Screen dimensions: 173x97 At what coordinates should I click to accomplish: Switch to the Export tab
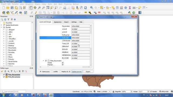[x=66, y=22]
